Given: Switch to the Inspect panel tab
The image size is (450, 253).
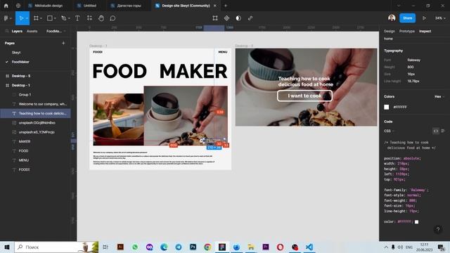Looking at the screenshot, I should point(425,31).
